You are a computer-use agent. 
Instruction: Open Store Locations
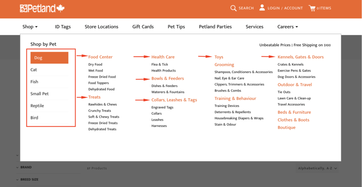101,27
